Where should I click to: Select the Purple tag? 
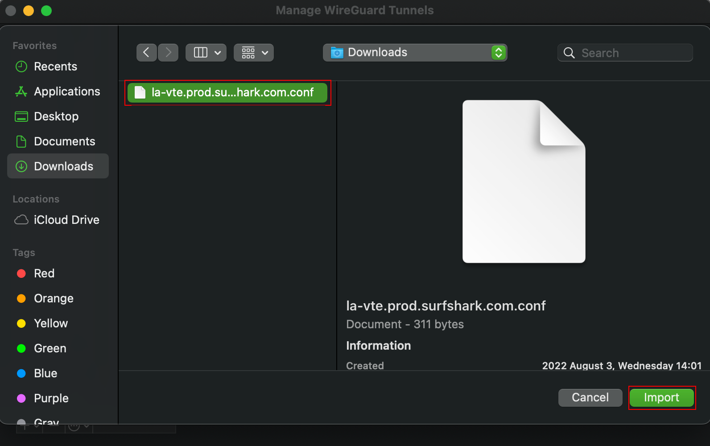point(51,398)
